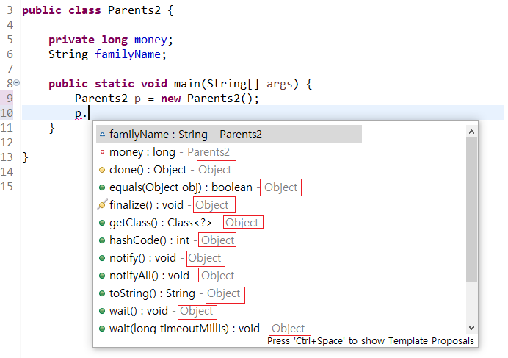Screen dimensions: 508x358
Task: Click the Template Proposals hint text
Action: click(370, 341)
